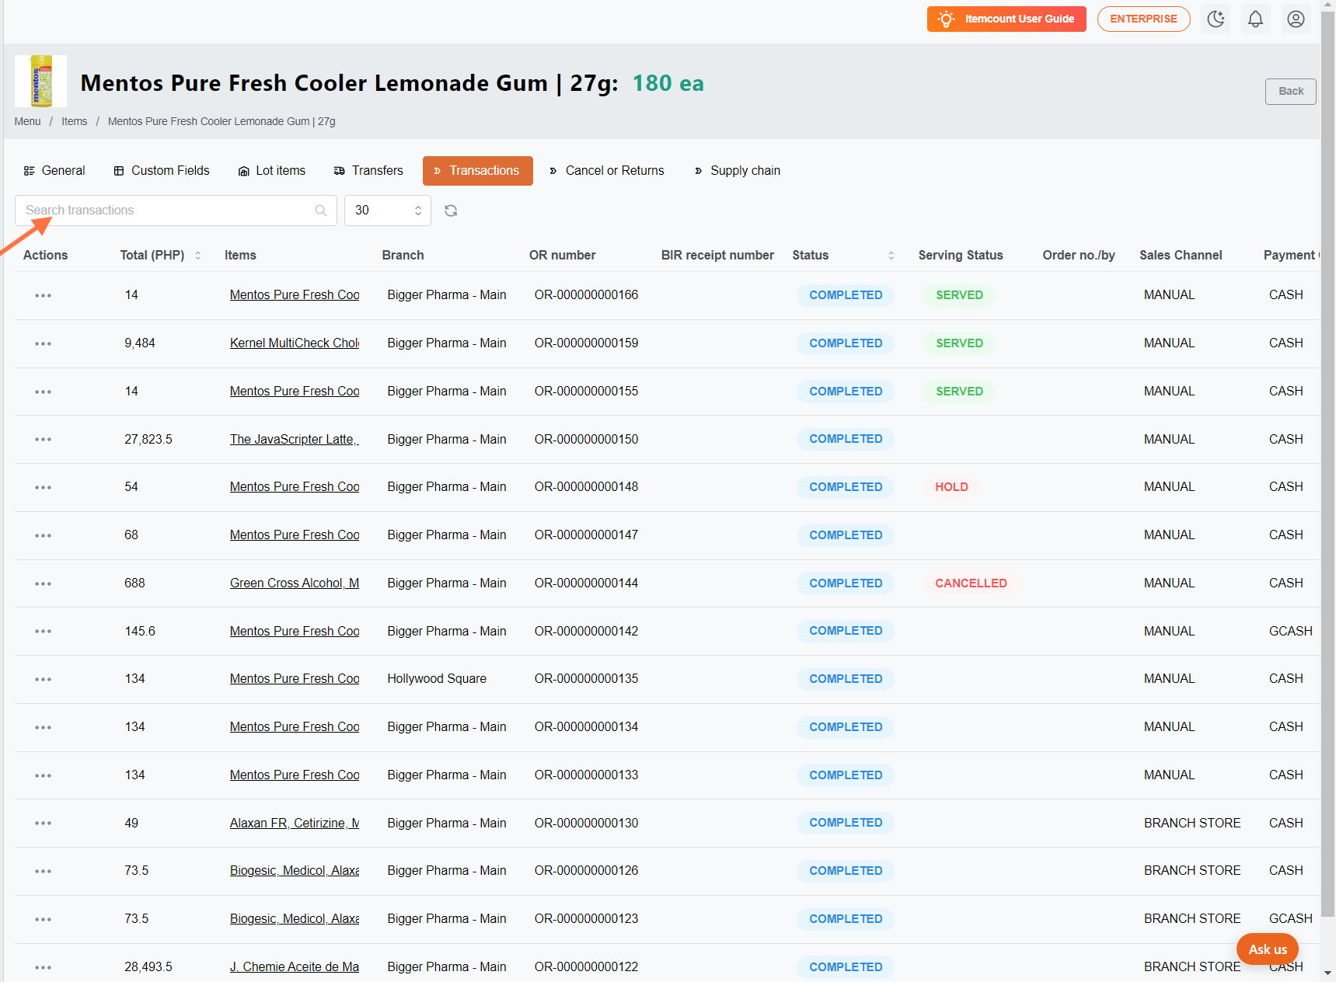Switch to the General tab
This screenshot has width=1336, height=982.
54,171
